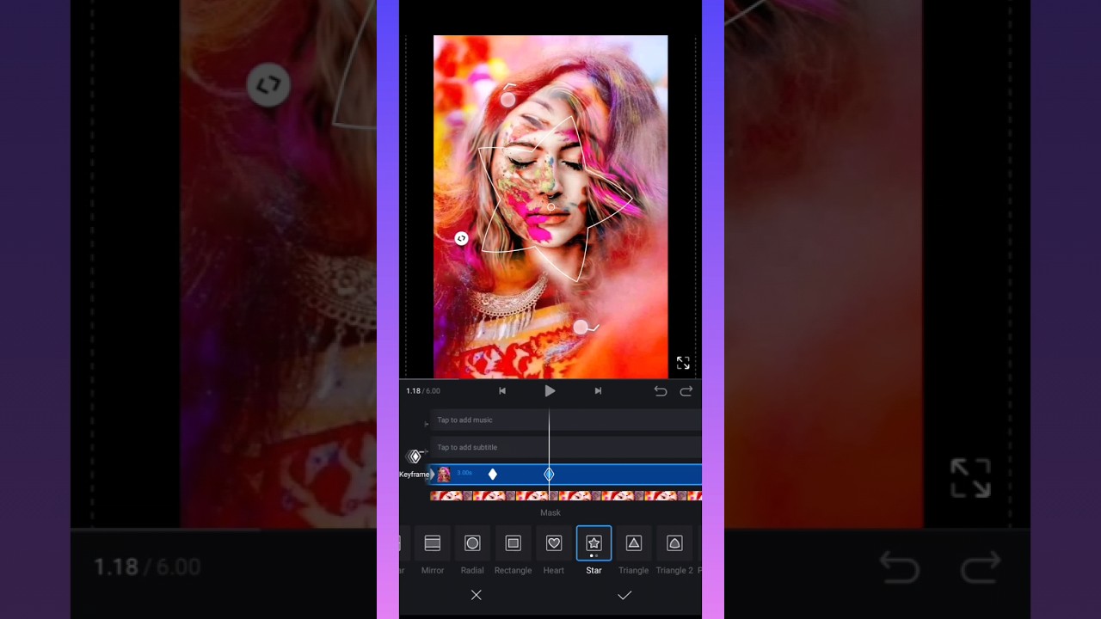Select the first keyframe diamond on the clip
Viewport: 1101px width, 619px height.
point(493,475)
